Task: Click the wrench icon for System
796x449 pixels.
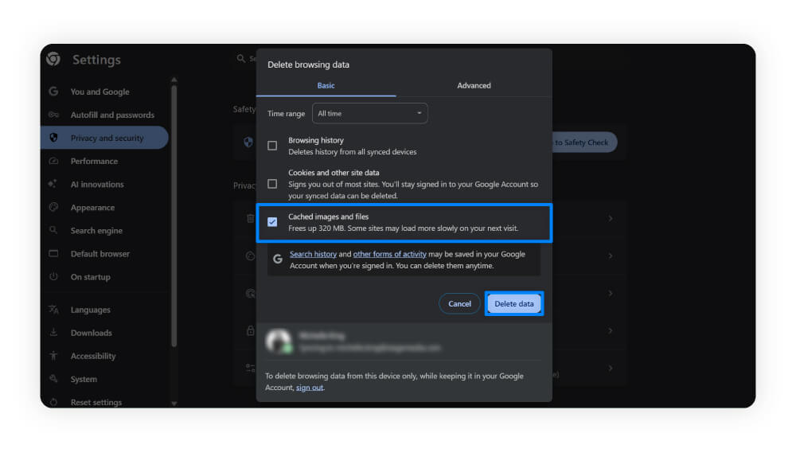Action: click(x=53, y=379)
